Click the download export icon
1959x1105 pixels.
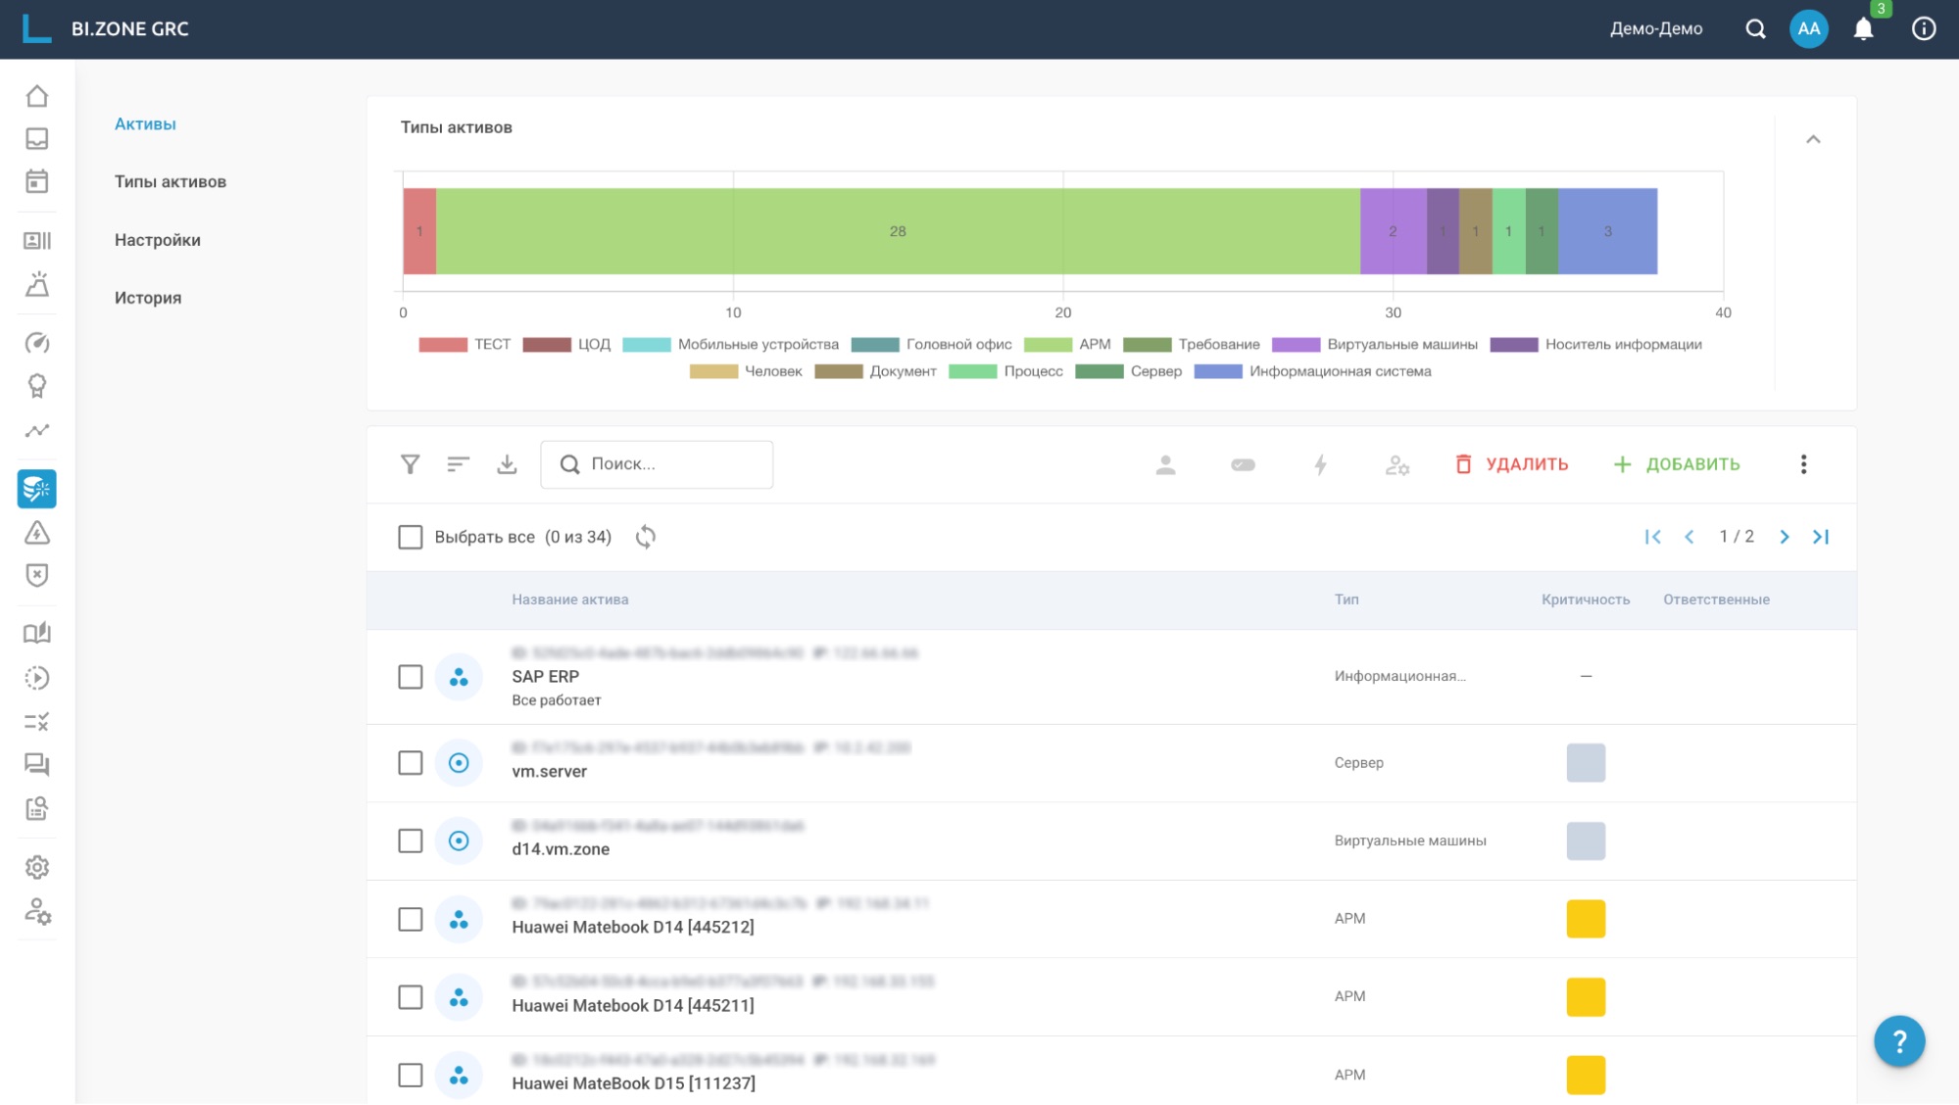507,464
